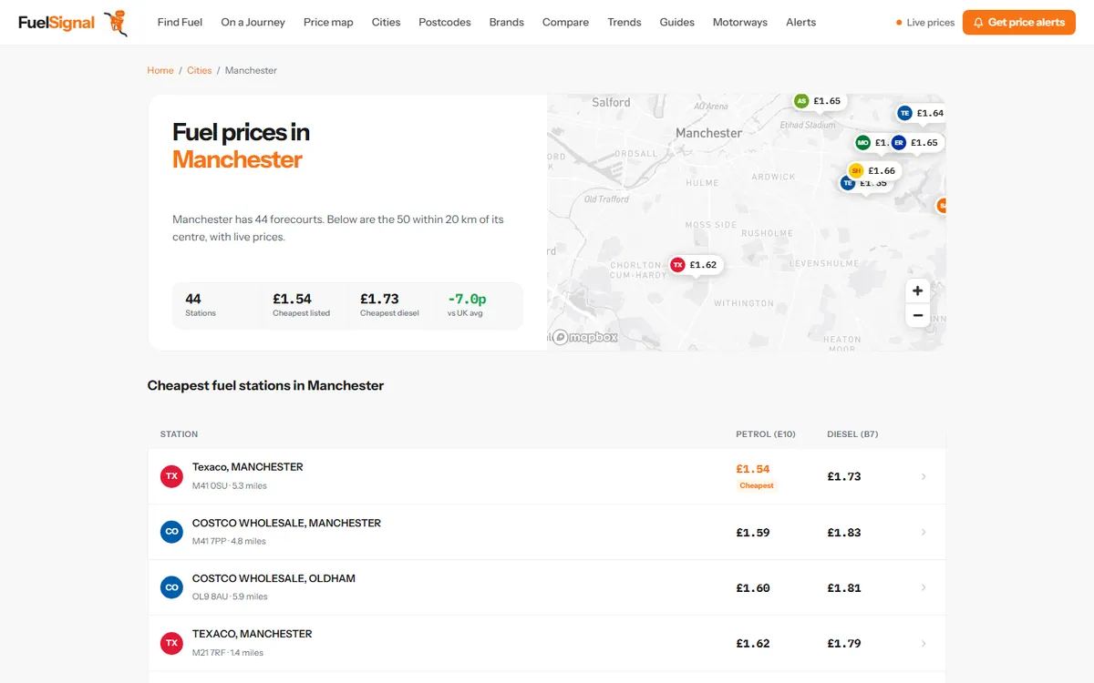Viewport: 1094px width, 683px height.
Task: Click the £1.59 petrol price
Action: coord(753,533)
